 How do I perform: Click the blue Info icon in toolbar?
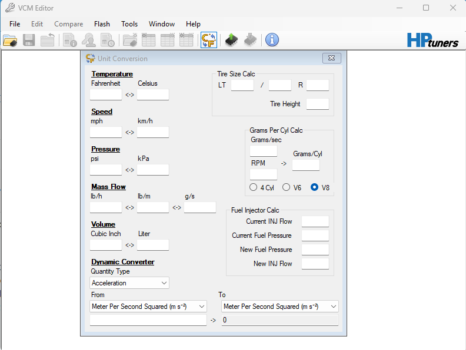(x=272, y=40)
